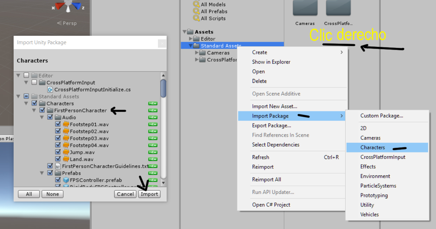Screen dimensions: 436x229
Task: Click the CrossPlatformInputInitialize.cs script icon
Action: click(50, 89)
